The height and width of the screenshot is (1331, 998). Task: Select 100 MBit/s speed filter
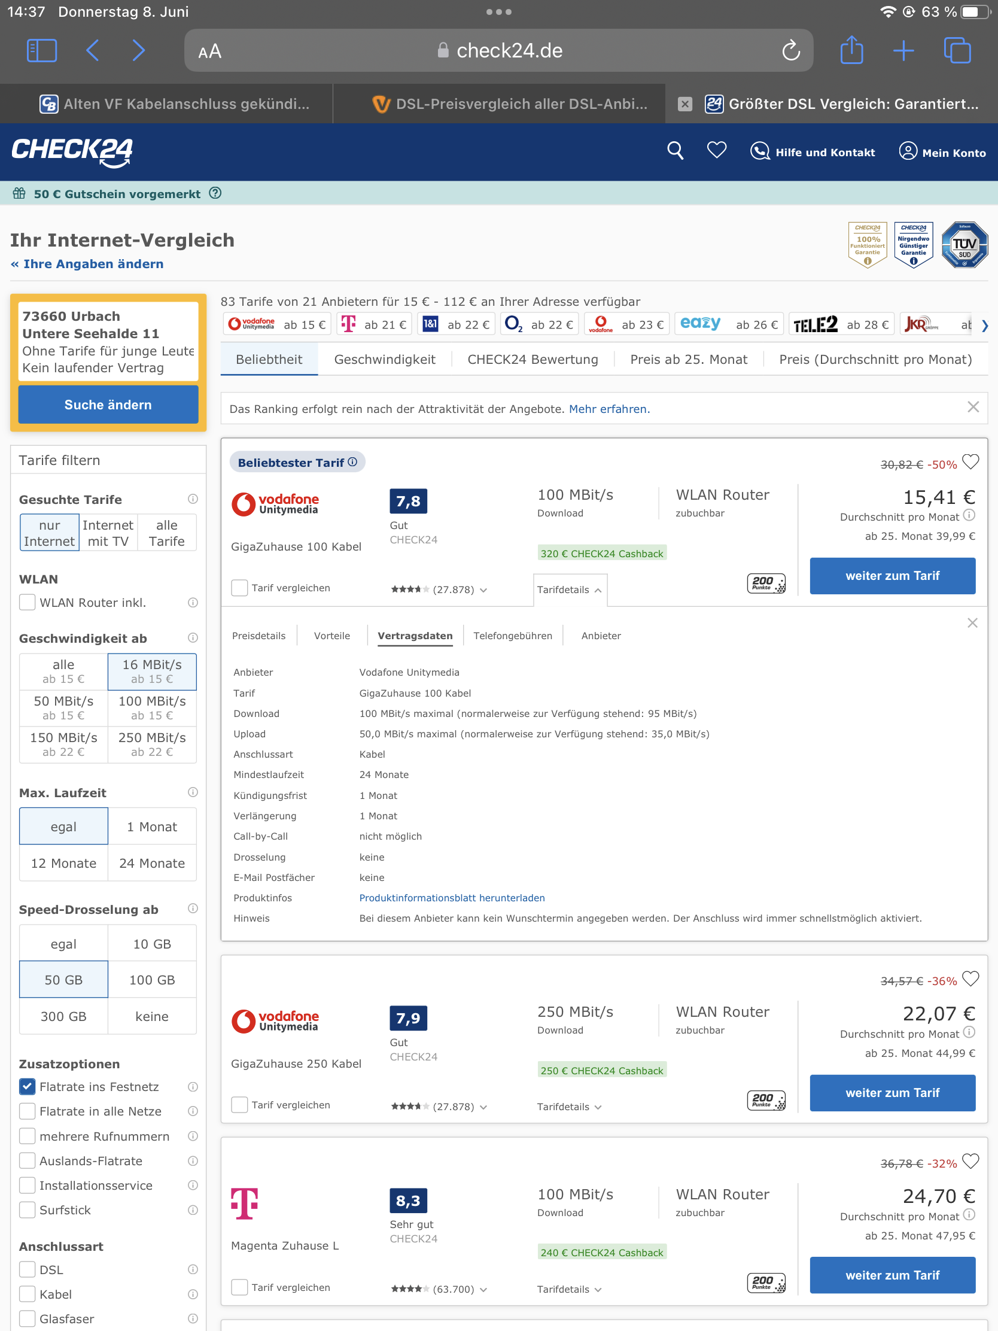(152, 707)
